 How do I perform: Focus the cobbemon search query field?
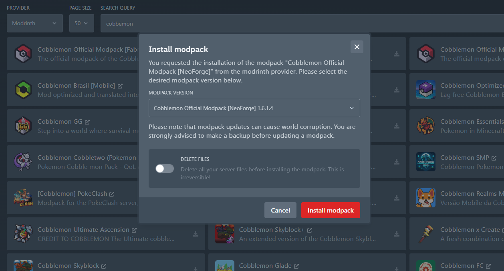pos(300,24)
